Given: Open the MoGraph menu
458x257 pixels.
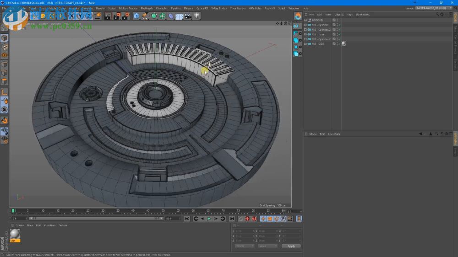Looking at the screenshot, I should click(x=147, y=8).
